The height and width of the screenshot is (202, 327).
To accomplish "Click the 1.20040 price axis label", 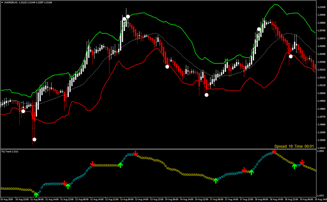I will point(321,93).
